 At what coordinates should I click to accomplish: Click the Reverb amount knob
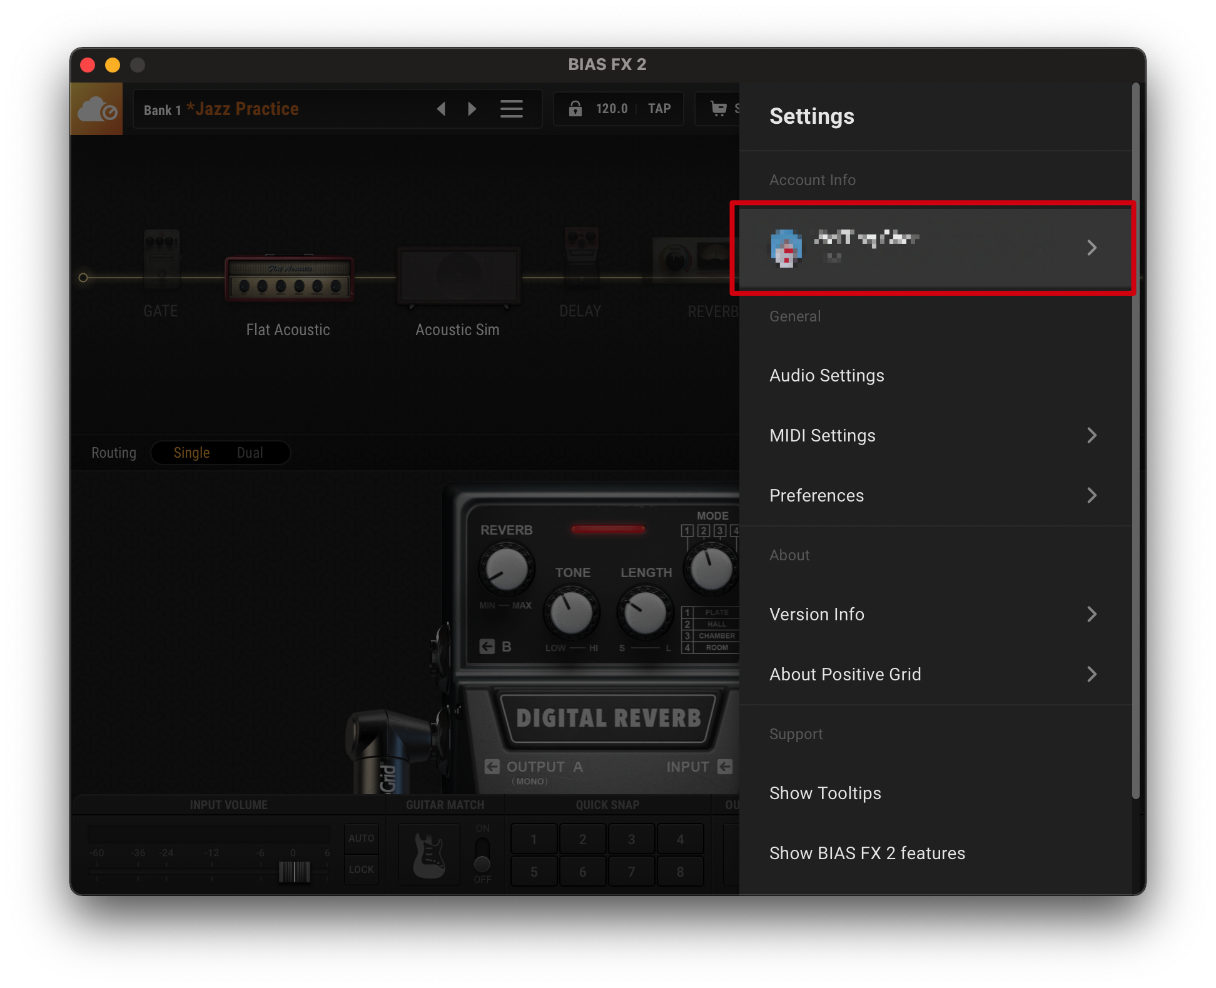click(x=507, y=569)
